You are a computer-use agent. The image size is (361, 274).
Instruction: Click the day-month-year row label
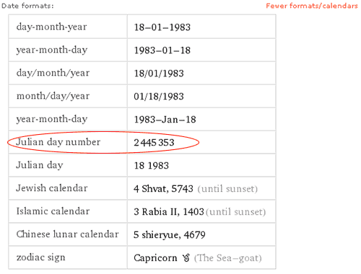51,27
